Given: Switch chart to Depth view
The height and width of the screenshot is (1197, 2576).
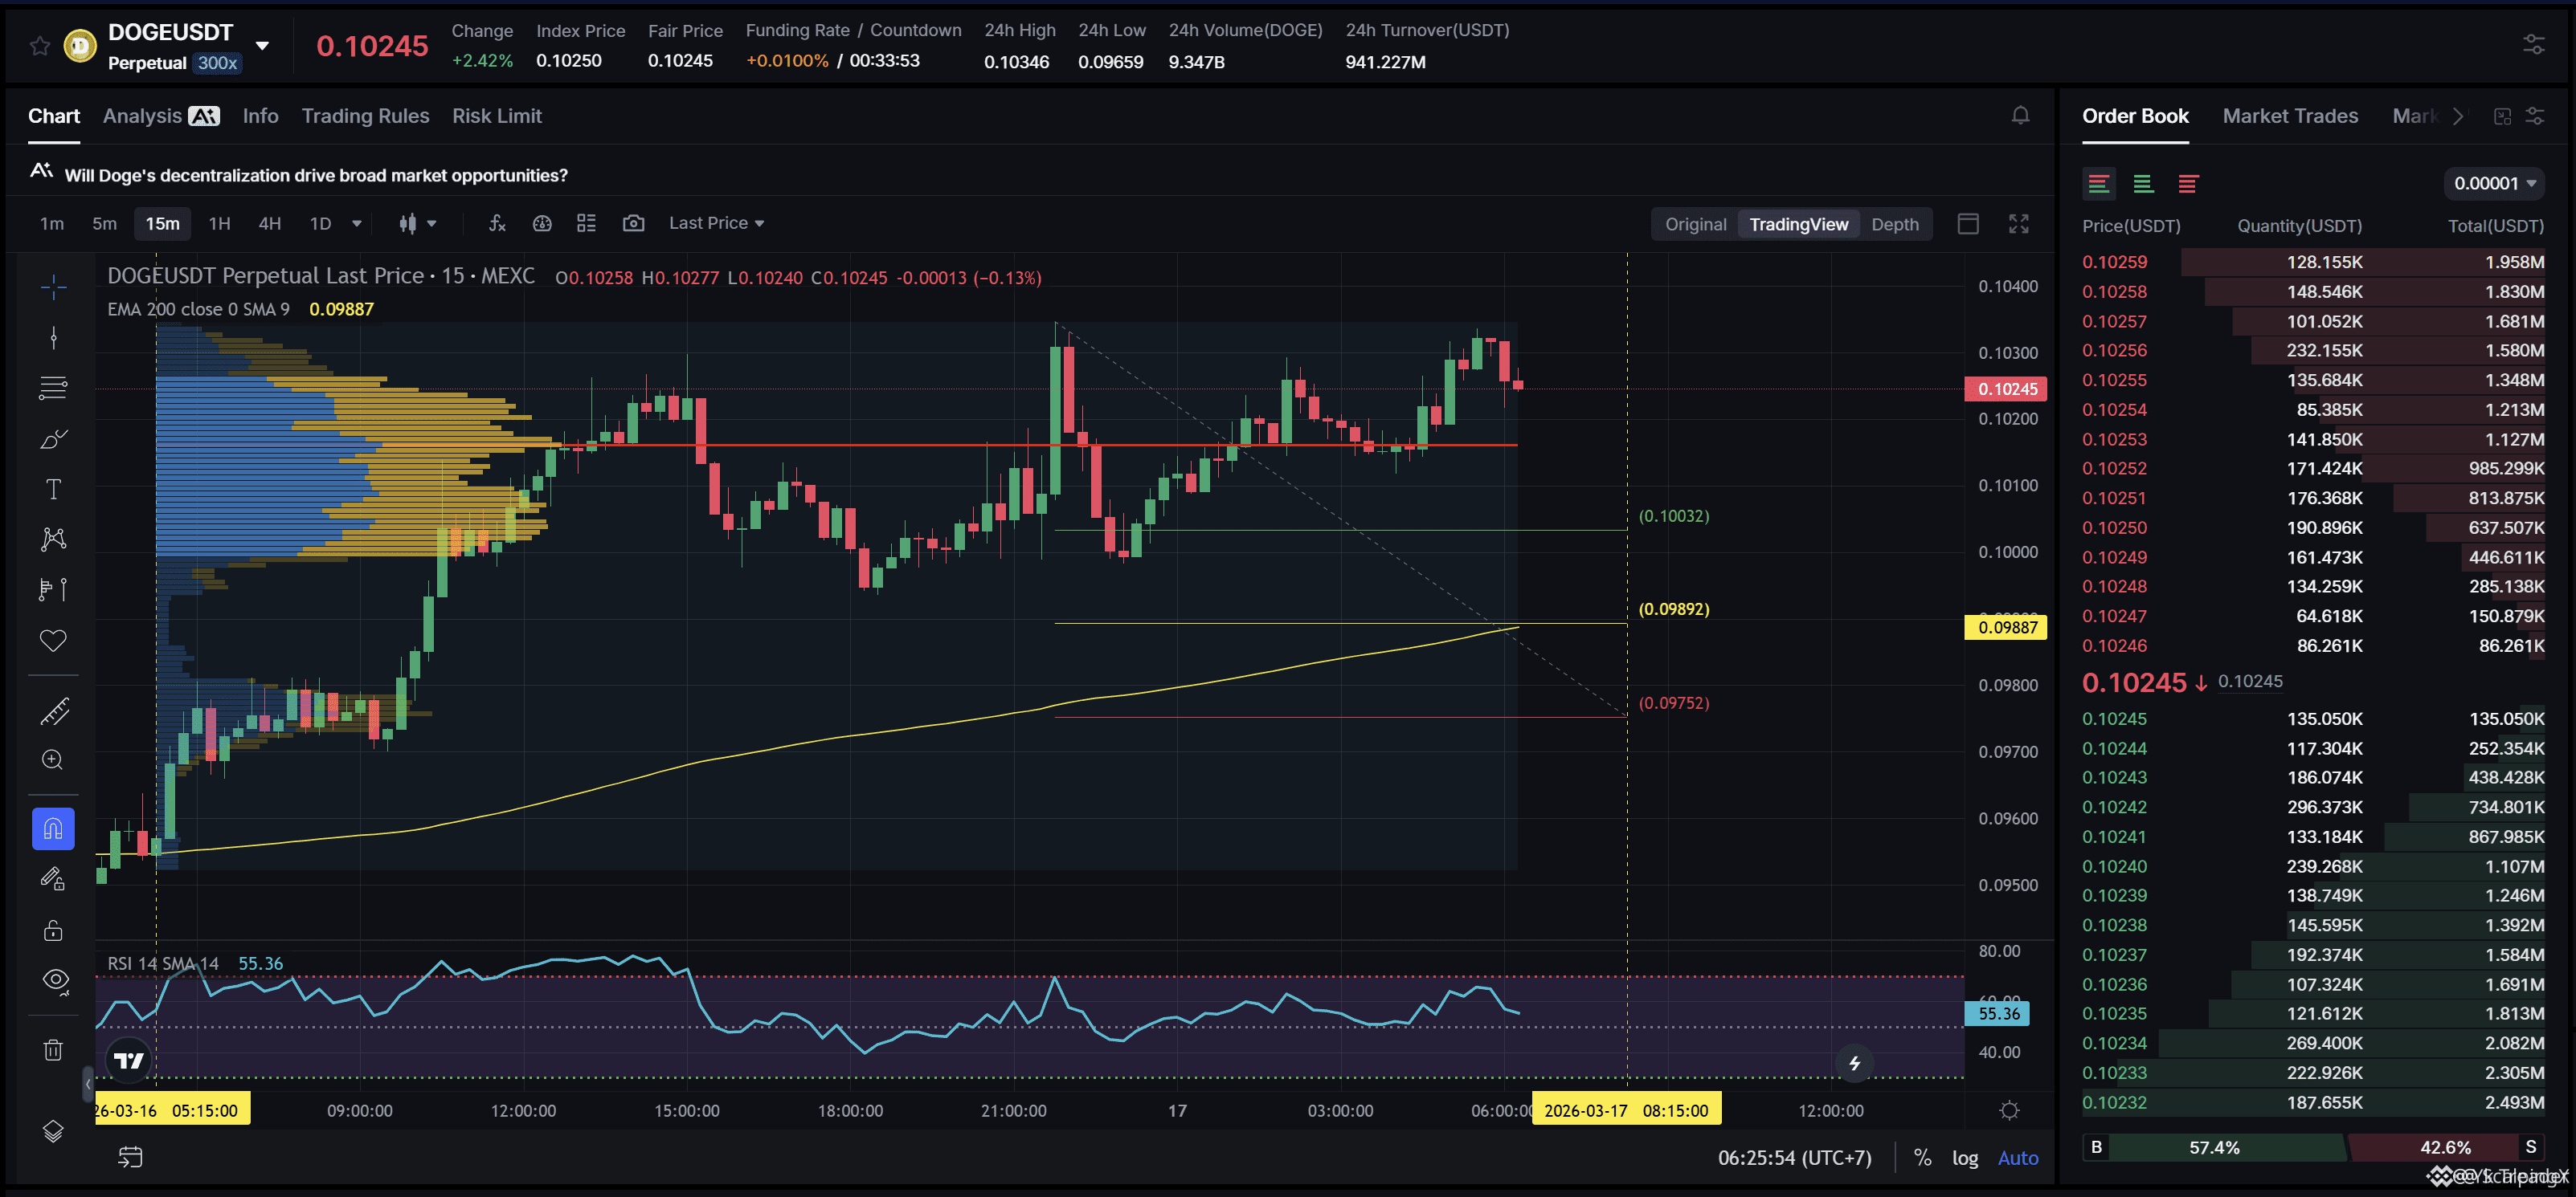Looking at the screenshot, I should (1894, 225).
